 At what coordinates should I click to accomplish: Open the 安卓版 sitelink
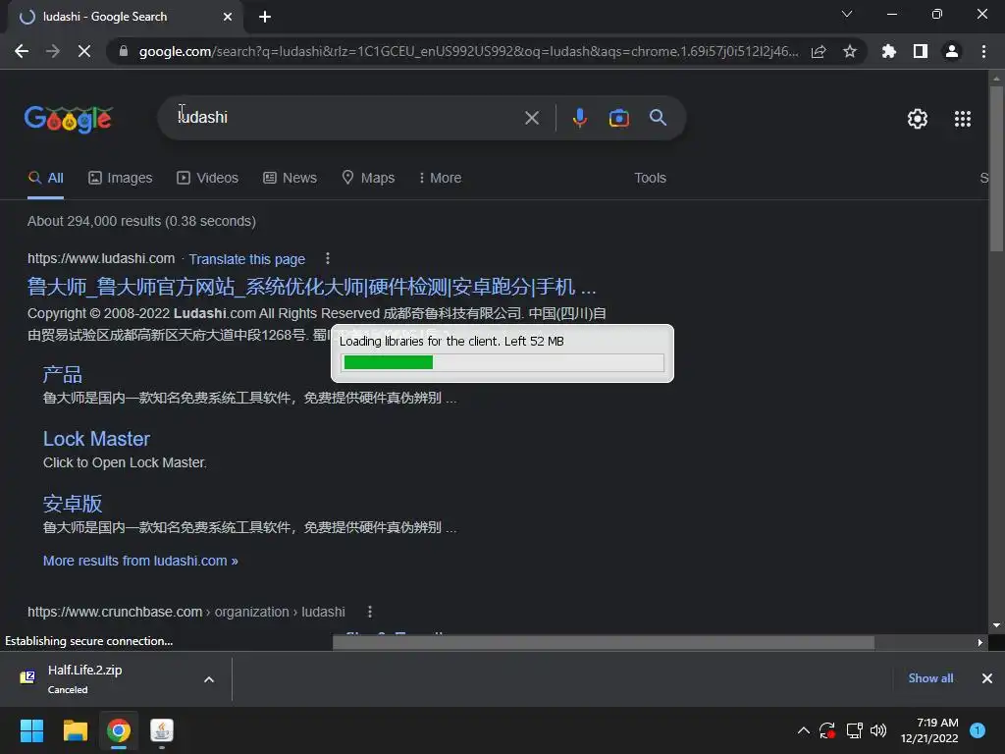pos(73,504)
